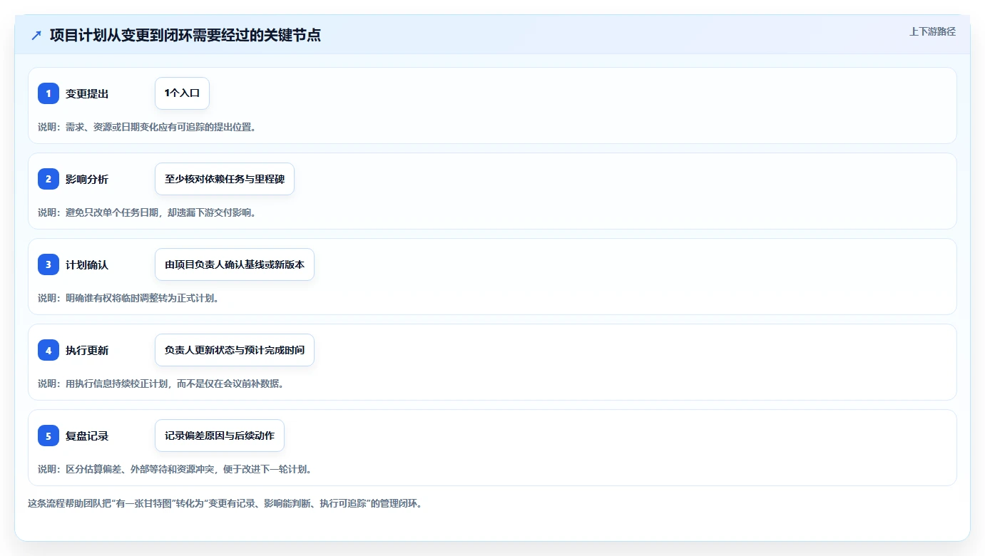Click the 1个入口 chip
This screenshot has height=556, width=985.
point(182,93)
